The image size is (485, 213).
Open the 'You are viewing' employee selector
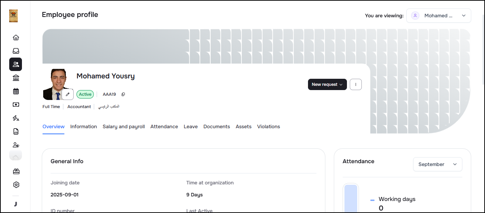tap(438, 16)
